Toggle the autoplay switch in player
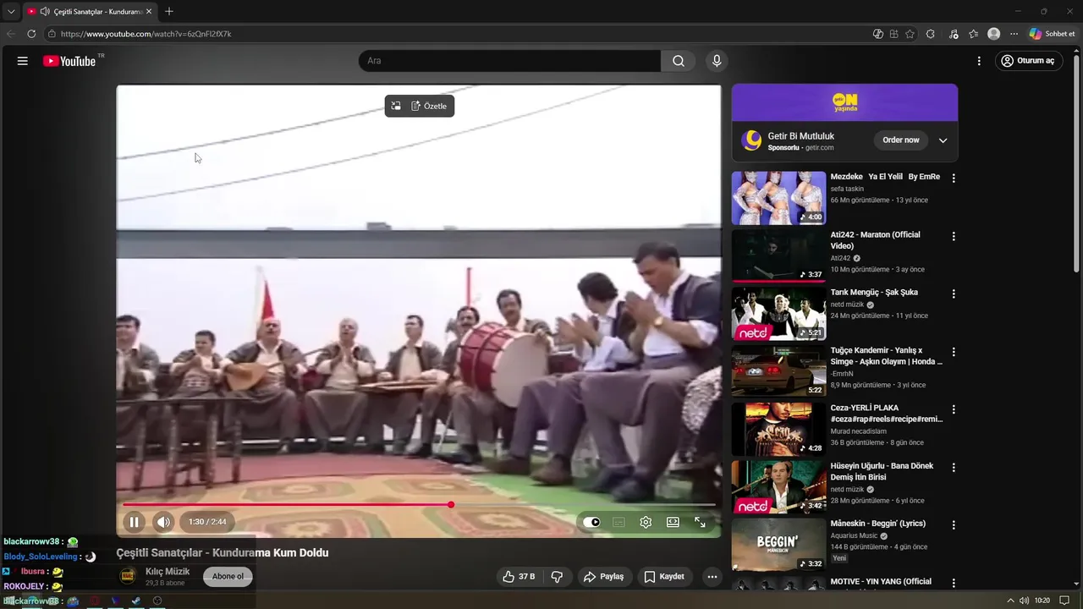Viewport: 1083px width, 609px height. 591,522
